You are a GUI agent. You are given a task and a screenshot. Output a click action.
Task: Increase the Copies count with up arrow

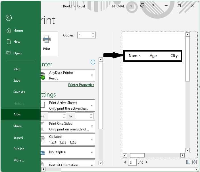pyautogui.click(x=93, y=34)
